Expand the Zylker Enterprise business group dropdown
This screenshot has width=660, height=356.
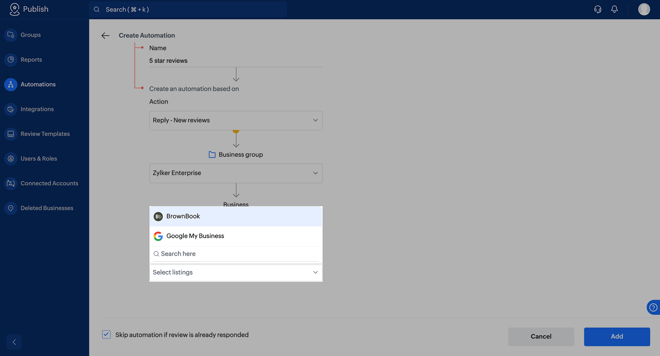(236, 173)
